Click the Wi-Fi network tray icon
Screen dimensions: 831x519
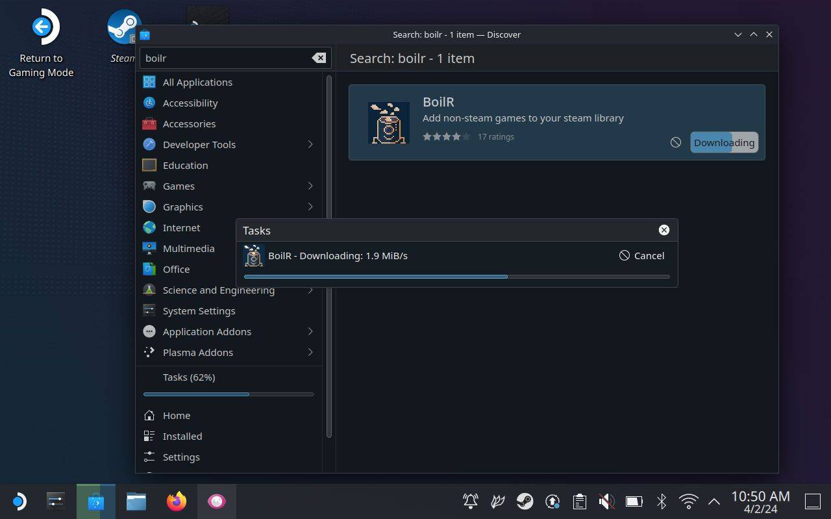coord(688,501)
